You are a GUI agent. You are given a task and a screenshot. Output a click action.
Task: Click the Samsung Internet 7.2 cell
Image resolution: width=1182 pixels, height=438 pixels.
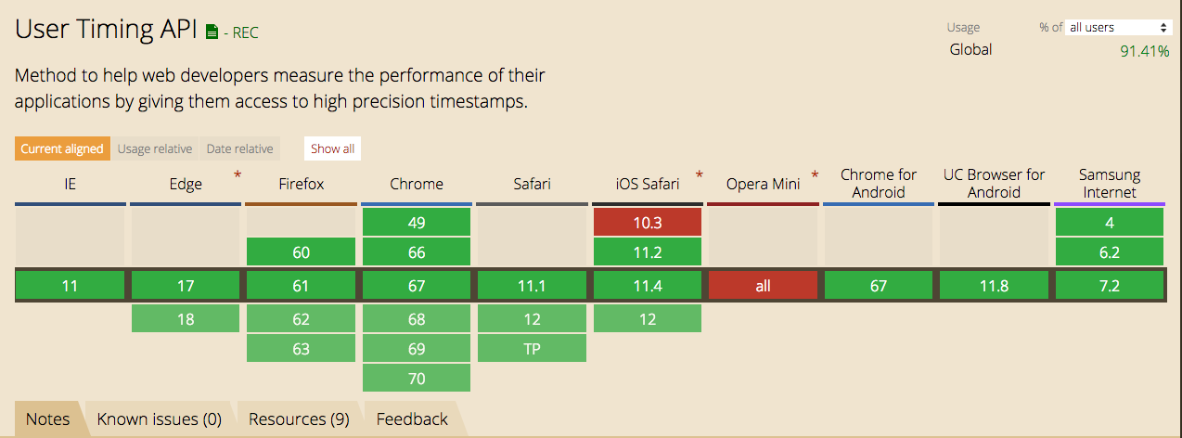(1110, 286)
